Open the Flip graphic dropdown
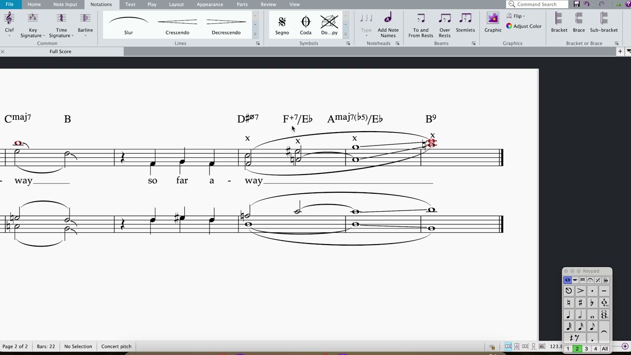The image size is (631, 355). point(516,16)
